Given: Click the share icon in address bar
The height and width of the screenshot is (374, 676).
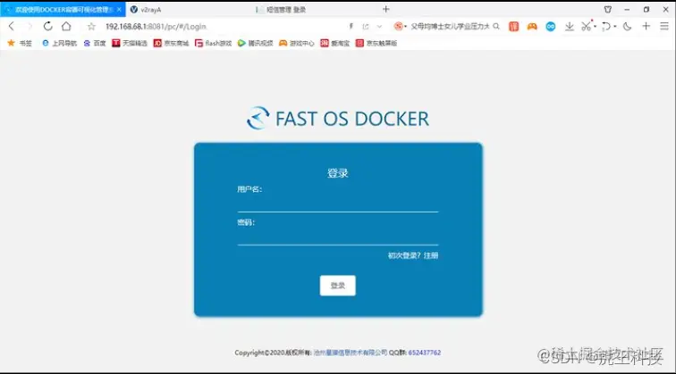Looking at the screenshot, I should tap(366, 27).
